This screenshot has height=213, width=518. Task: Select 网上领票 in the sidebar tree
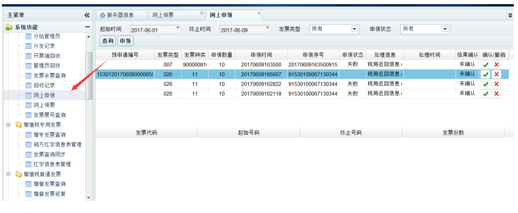coord(44,105)
